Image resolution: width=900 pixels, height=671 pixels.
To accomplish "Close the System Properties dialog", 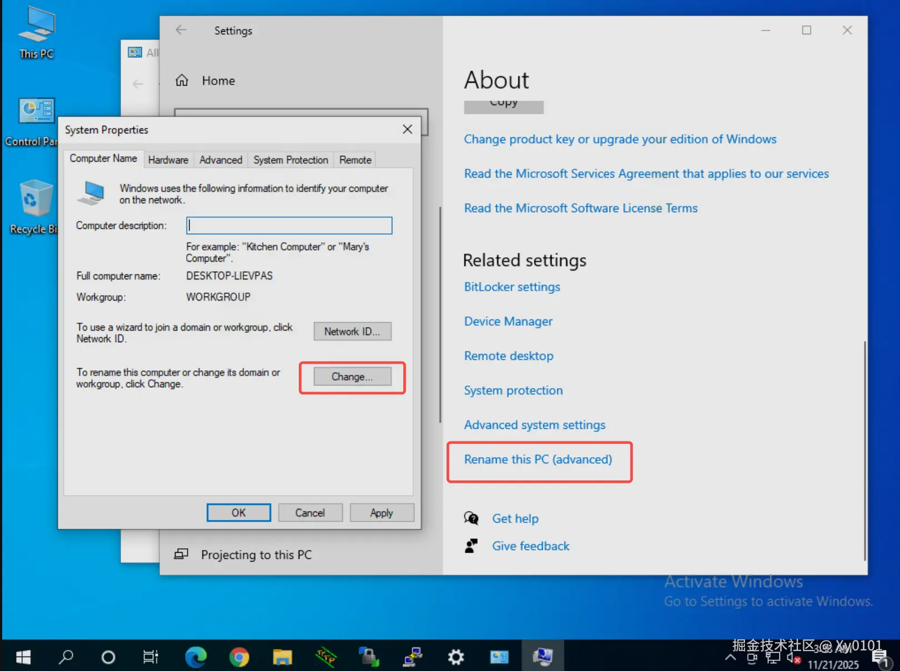I will pos(407,129).
